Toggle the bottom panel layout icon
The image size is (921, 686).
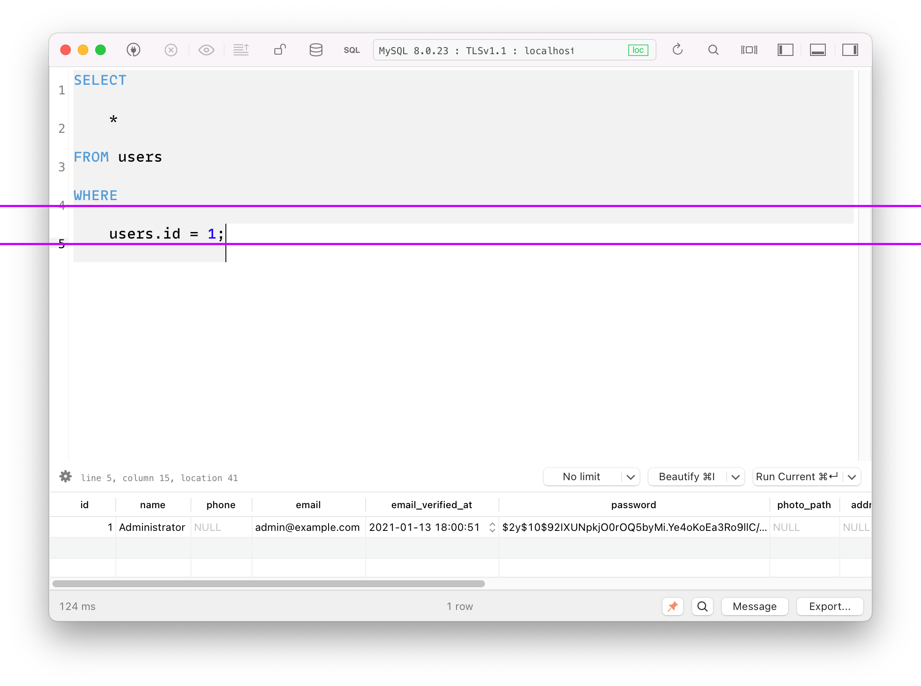[817, 50]
